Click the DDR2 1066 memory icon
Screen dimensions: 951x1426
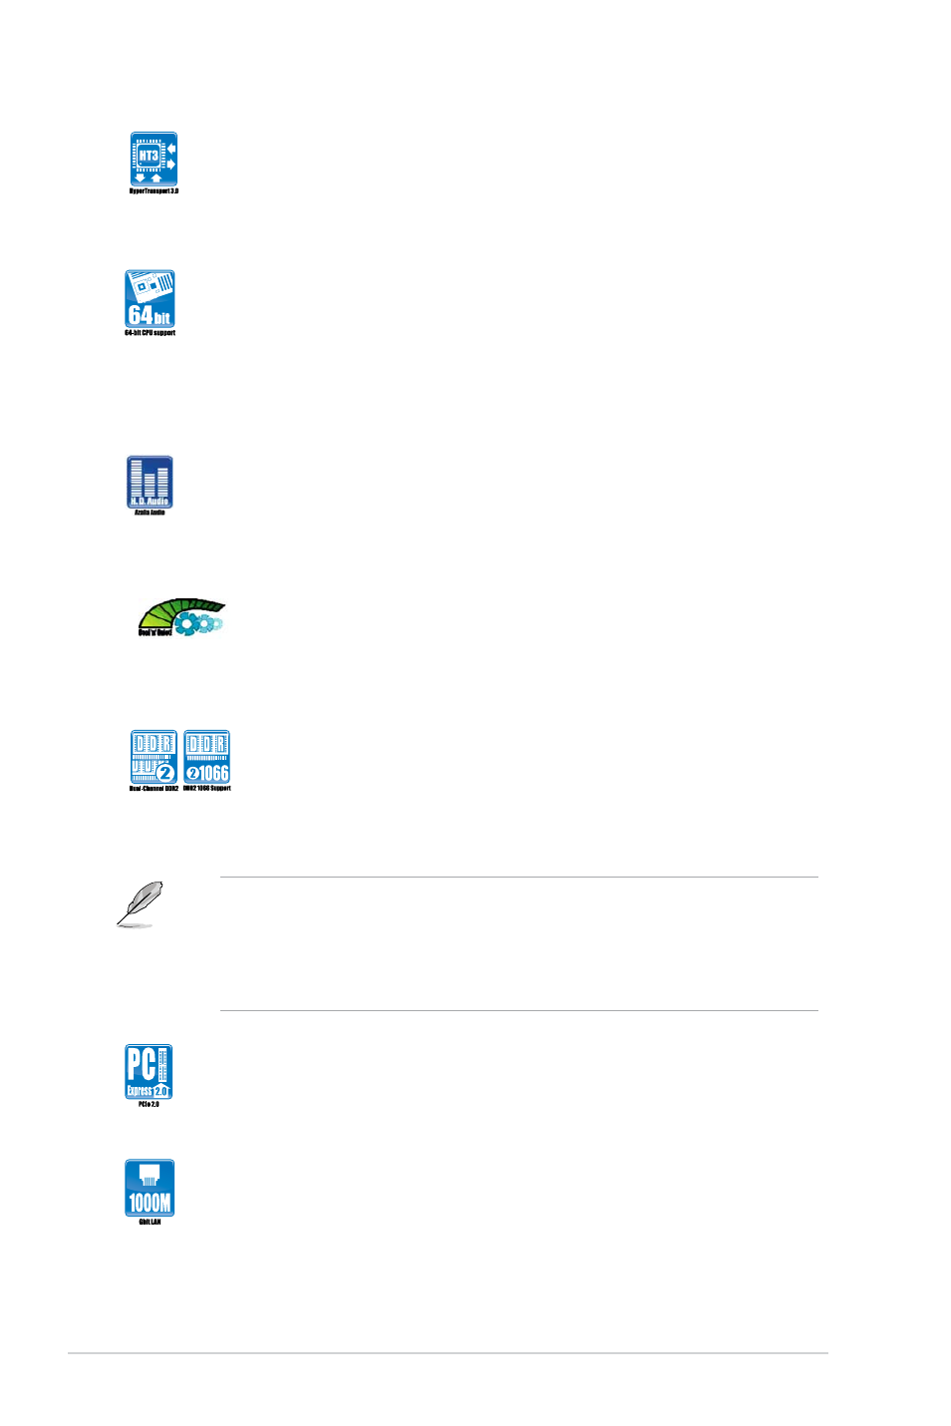(206, 757)
